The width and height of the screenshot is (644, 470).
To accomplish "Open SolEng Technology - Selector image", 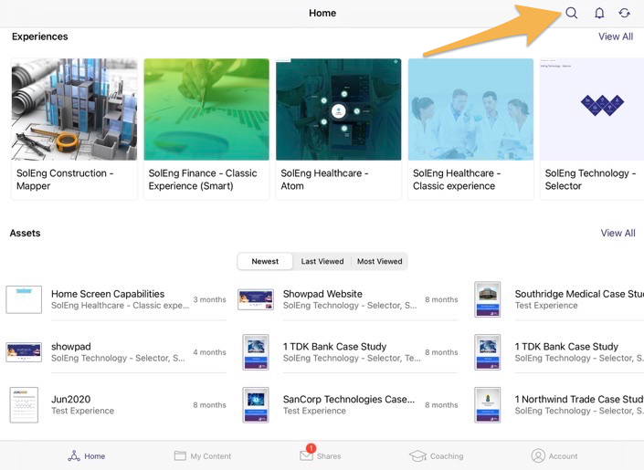I will [x=592, y=110].
